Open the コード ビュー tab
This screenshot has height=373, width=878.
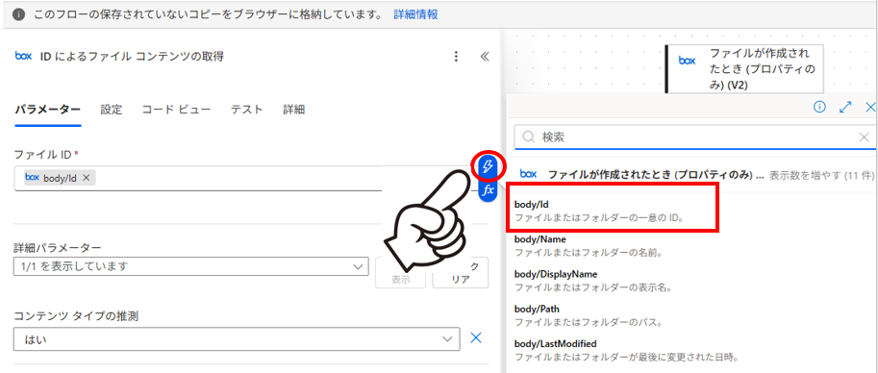coord(176,110)
